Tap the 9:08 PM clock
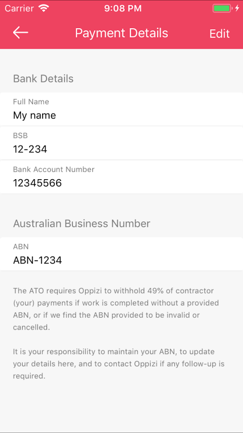The image size is (243, 433). 123,8
